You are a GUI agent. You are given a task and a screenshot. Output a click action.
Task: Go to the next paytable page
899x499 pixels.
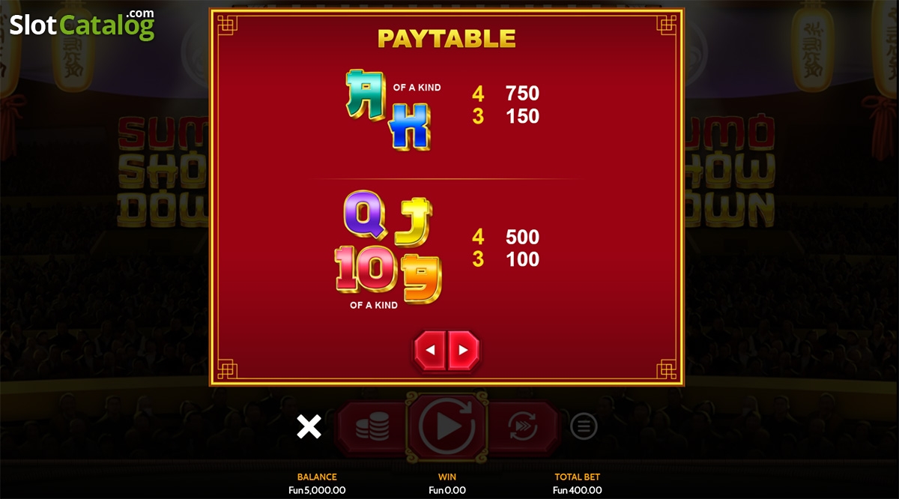coord(464,350)
